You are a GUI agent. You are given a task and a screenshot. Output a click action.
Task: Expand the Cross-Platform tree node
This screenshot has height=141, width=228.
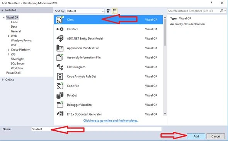[9, 50]
